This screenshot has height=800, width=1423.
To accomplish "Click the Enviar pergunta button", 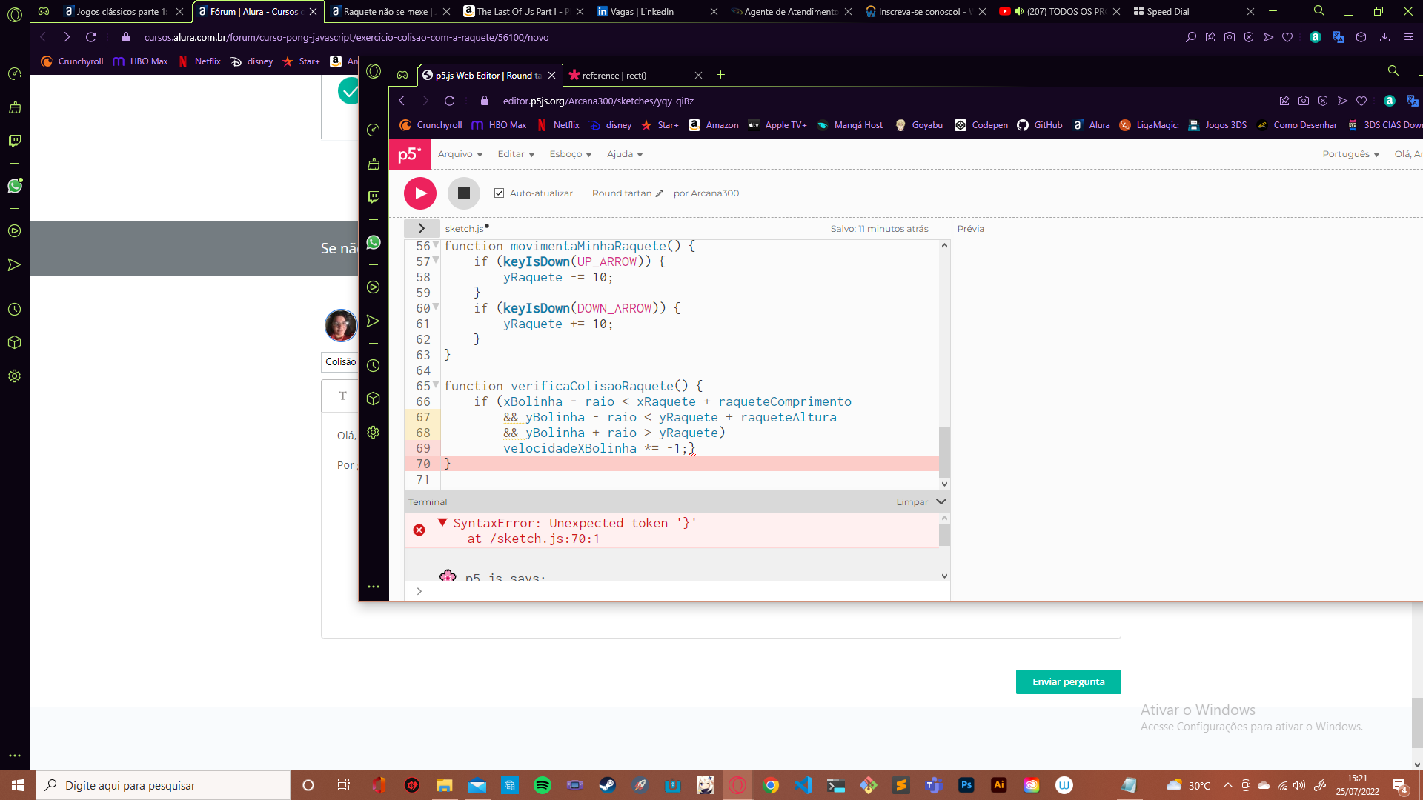I will coord(1068,681).
